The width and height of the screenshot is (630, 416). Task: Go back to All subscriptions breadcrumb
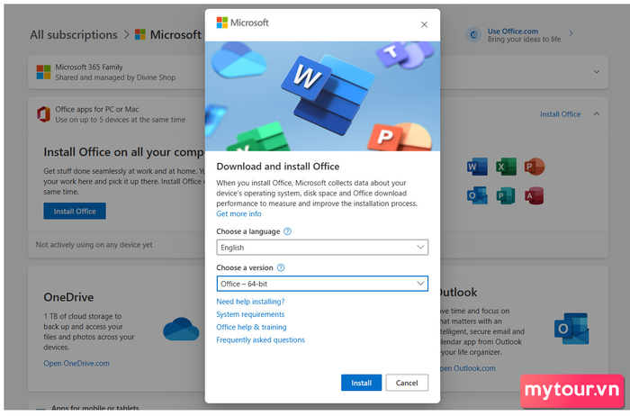click(x=74, y=34)
